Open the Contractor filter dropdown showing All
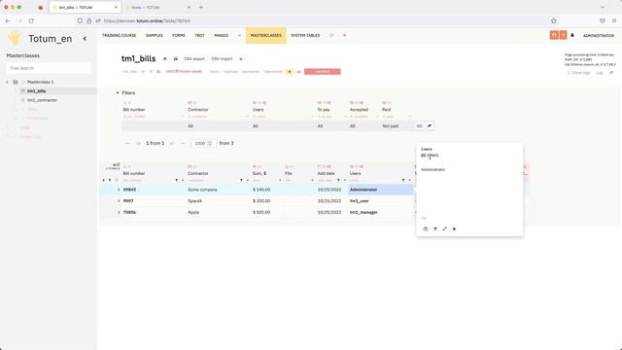Screen dimensions: 622x350 pyautogui.click(x=218, y=126)
